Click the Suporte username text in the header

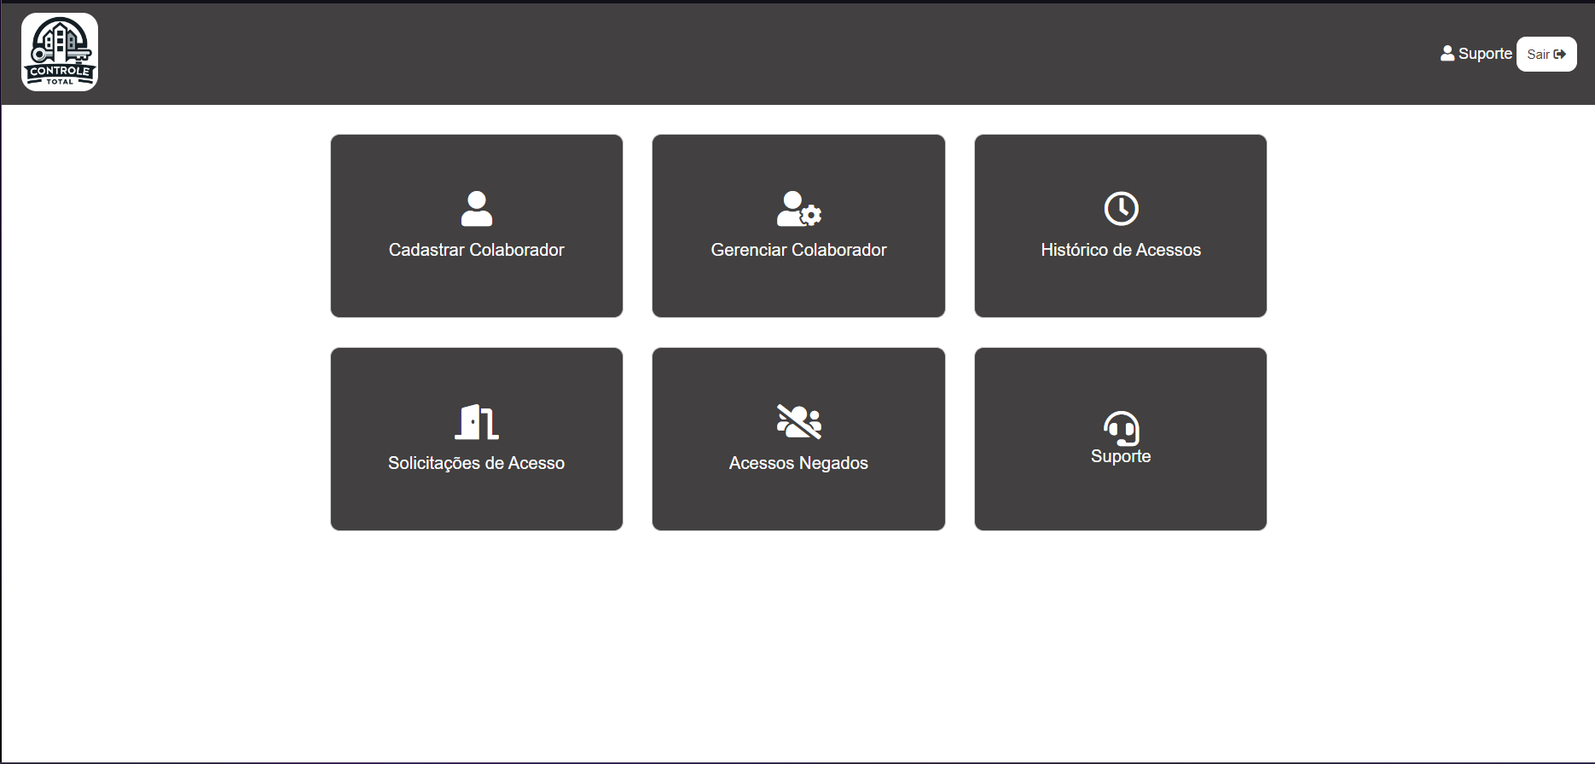click(1485, 54)
